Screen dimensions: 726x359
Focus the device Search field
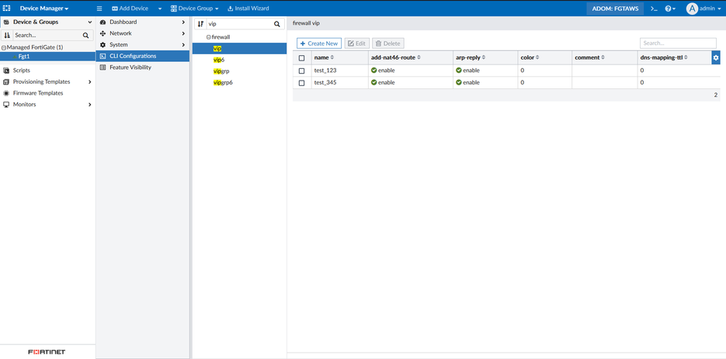[47, 35]
